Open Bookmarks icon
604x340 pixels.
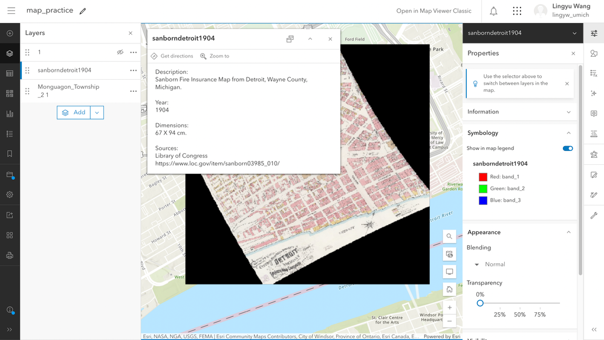click(10, 154)
